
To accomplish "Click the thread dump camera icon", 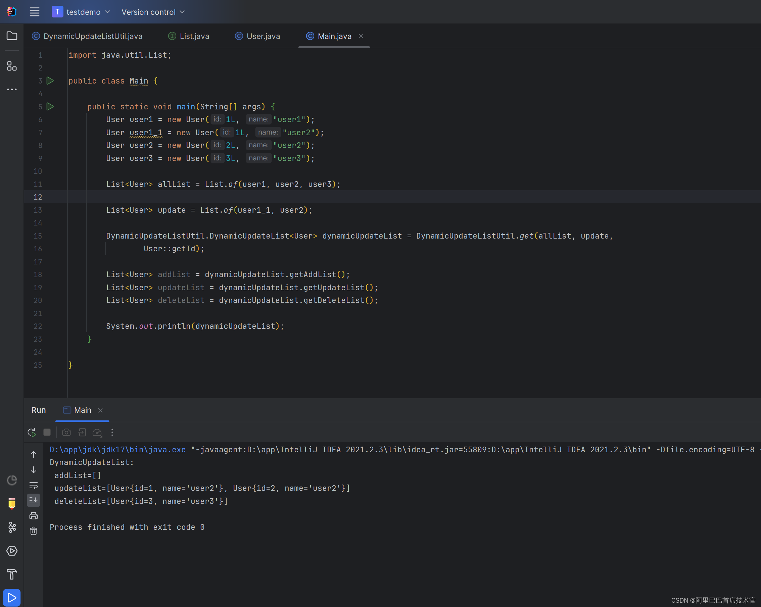I will click(x=66, y=432).
